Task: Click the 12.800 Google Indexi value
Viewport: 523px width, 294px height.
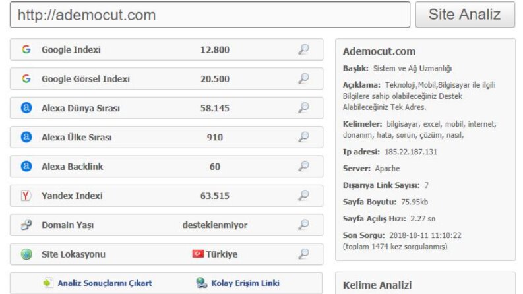Action: tap(215, 49)
